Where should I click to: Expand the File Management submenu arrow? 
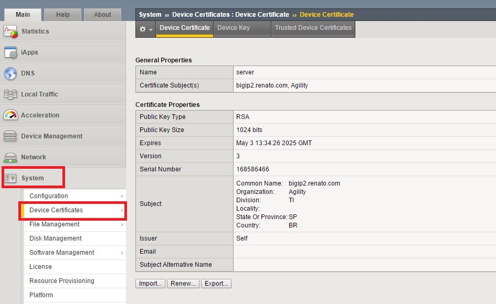[122, 224]
